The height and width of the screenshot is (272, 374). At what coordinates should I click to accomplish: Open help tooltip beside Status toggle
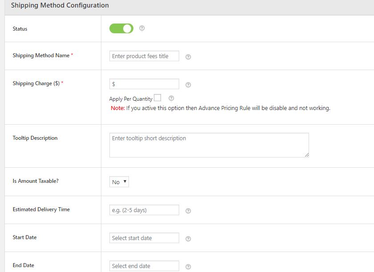pos(142,28)
